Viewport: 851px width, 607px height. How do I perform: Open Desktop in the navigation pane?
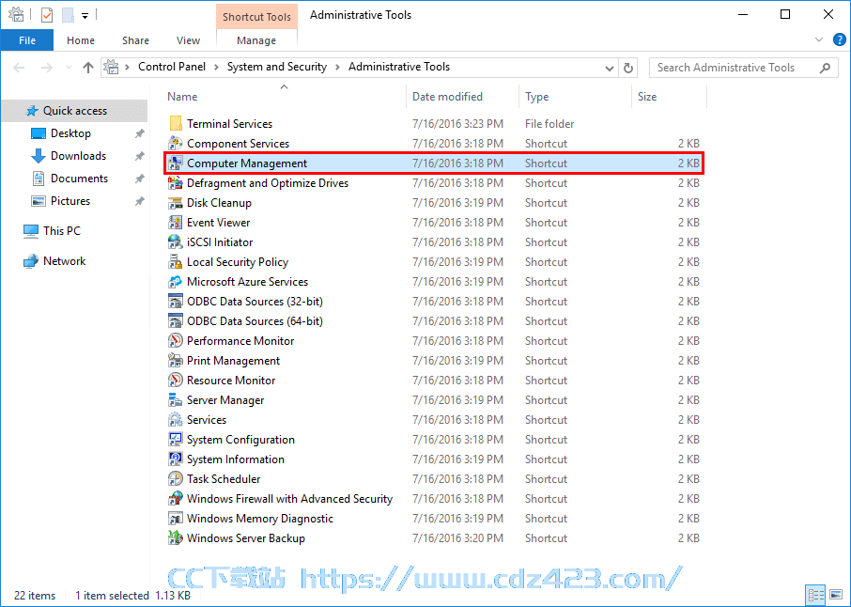pos(70,133)
